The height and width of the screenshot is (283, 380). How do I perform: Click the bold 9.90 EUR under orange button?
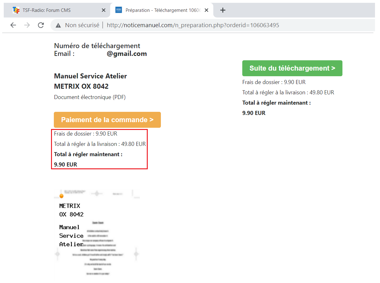point(65,165)
